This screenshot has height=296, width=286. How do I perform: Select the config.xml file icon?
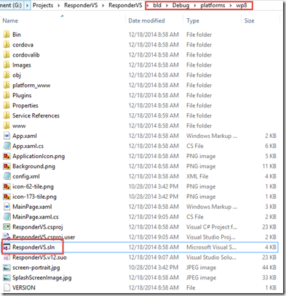click(x=7, y=176)
